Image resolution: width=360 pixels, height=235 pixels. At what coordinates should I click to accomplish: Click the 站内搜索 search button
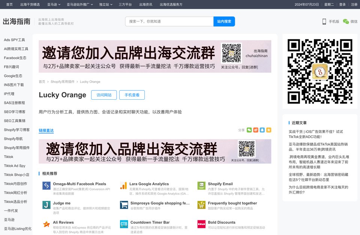224,21
